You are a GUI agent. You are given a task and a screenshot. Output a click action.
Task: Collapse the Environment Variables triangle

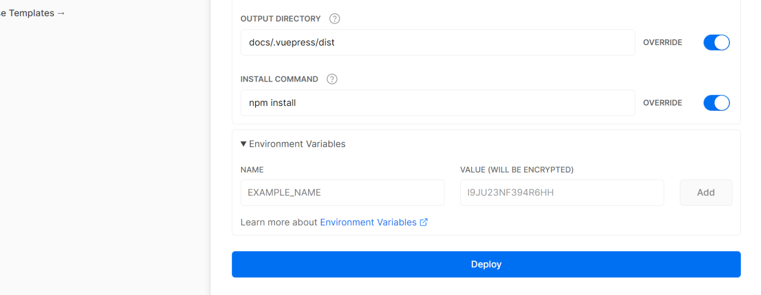click(x=243, y=144)
